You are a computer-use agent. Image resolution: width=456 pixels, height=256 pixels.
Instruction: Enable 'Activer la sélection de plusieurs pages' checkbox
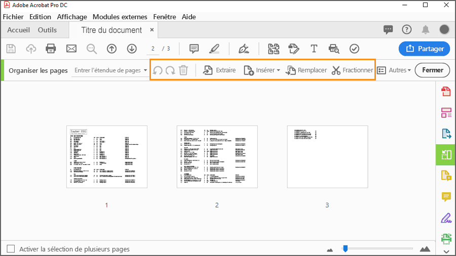click(x=11, y=249)
